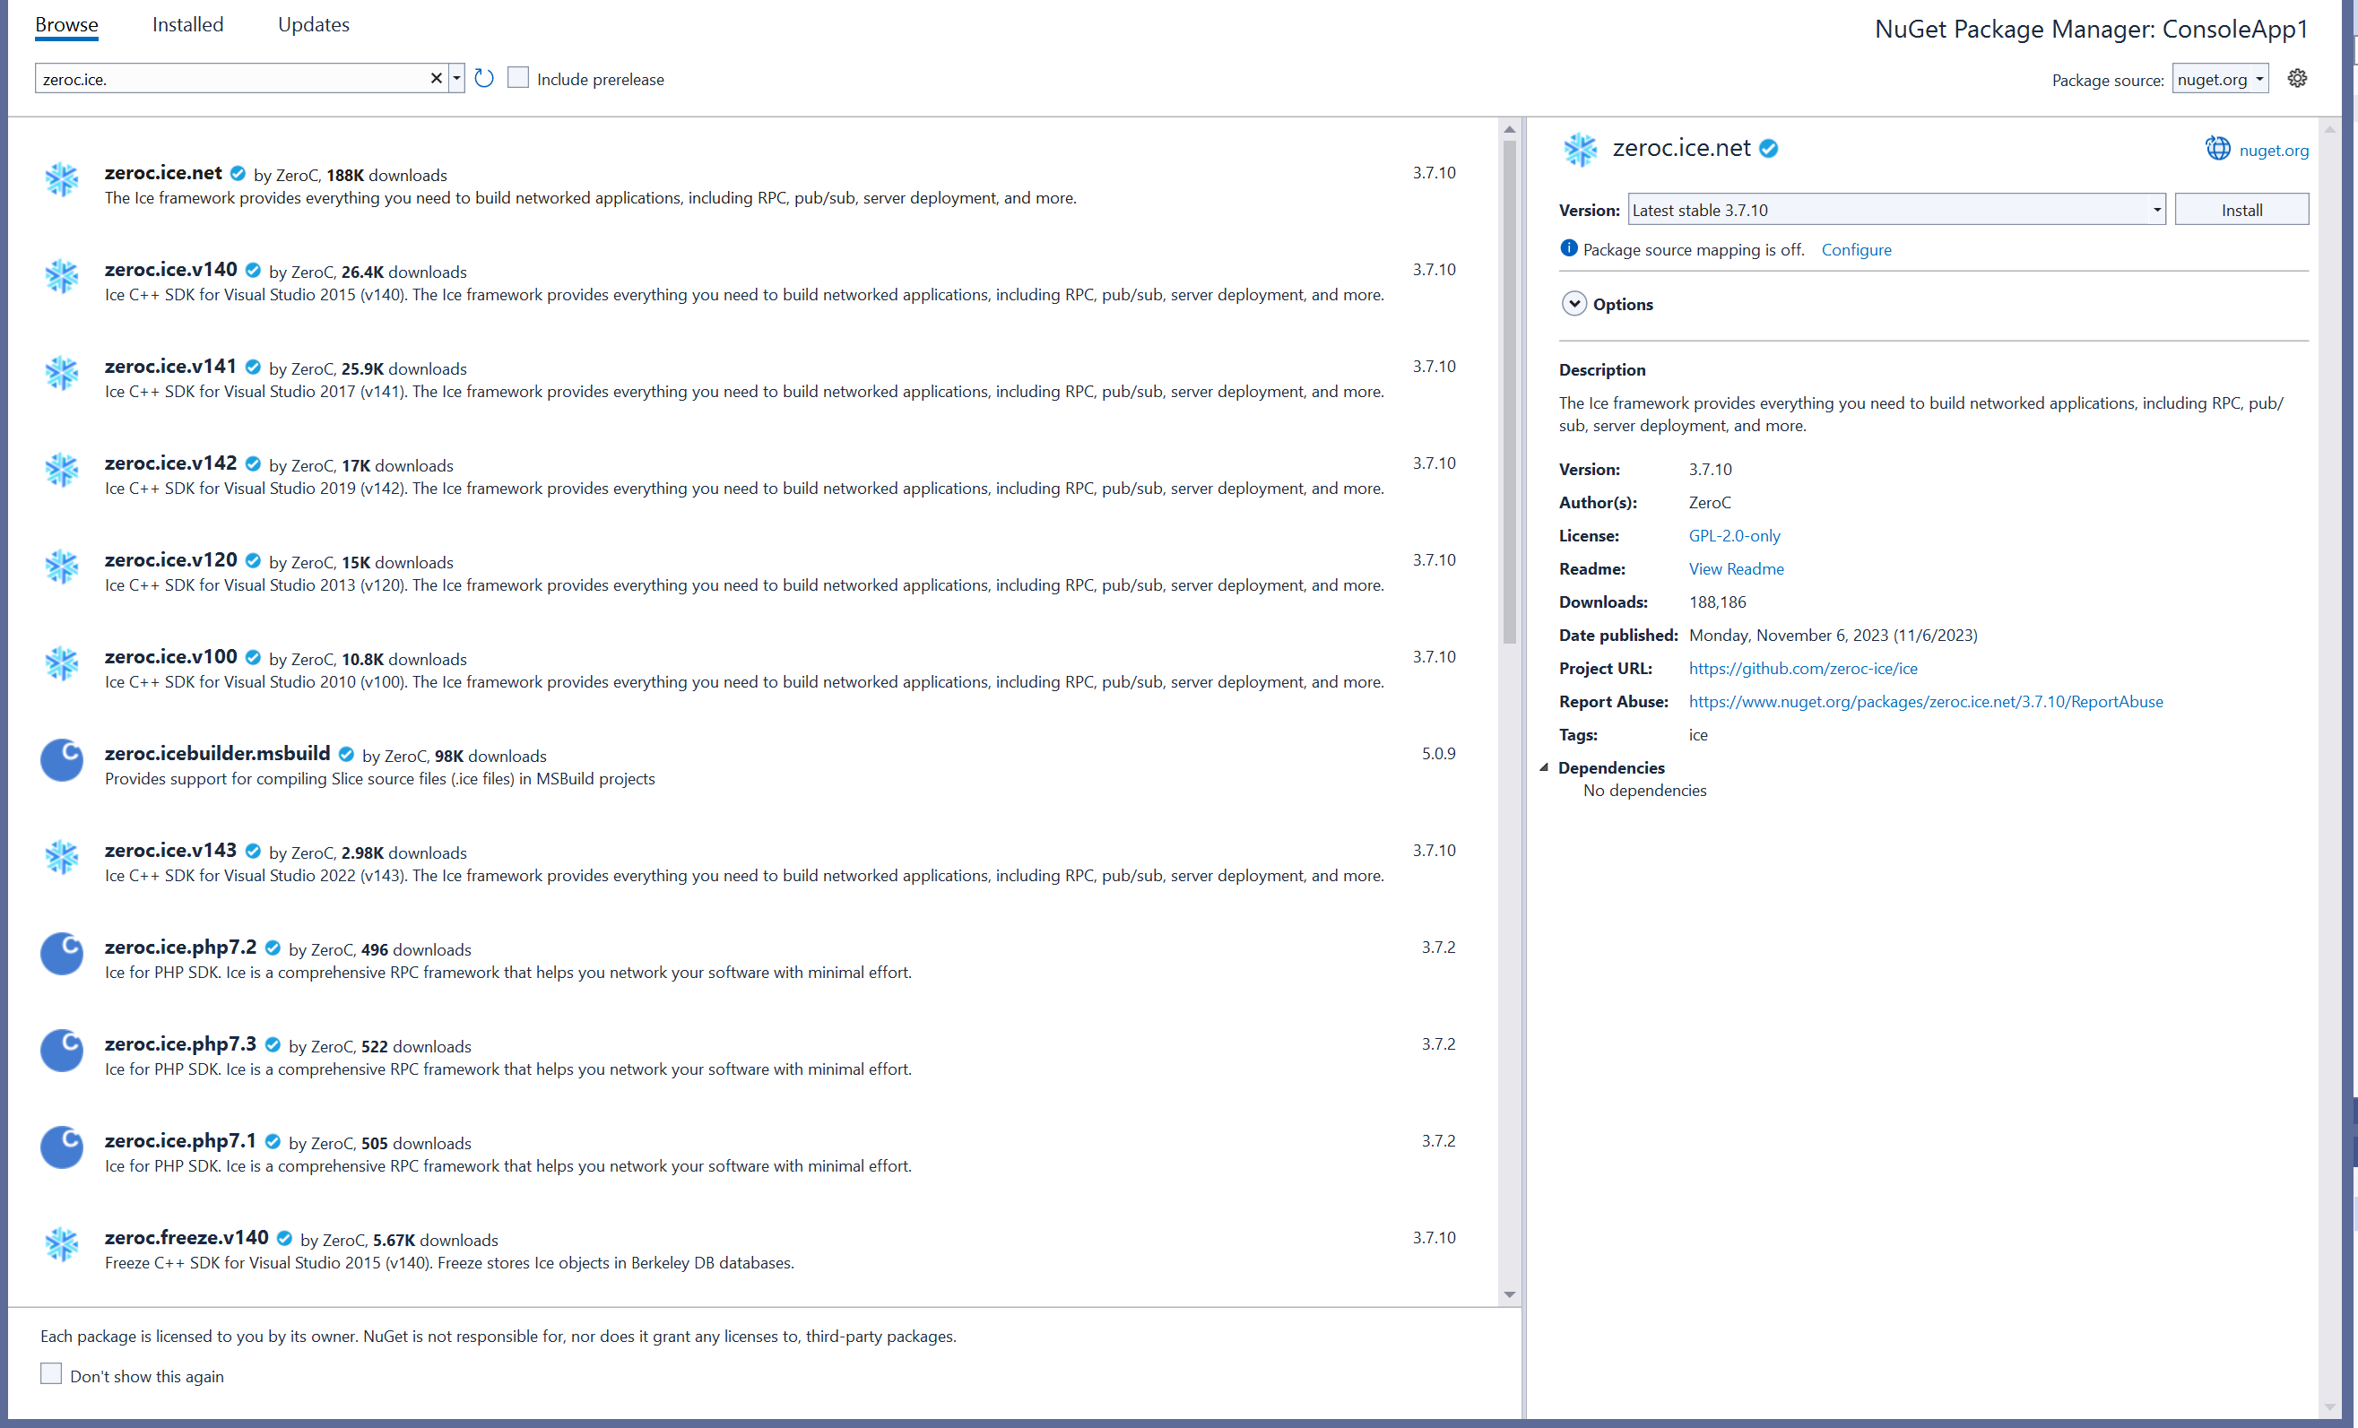Expand the Options section
The width and height of the screenshot is (2358, 1428).
(x=1574, y=303)
